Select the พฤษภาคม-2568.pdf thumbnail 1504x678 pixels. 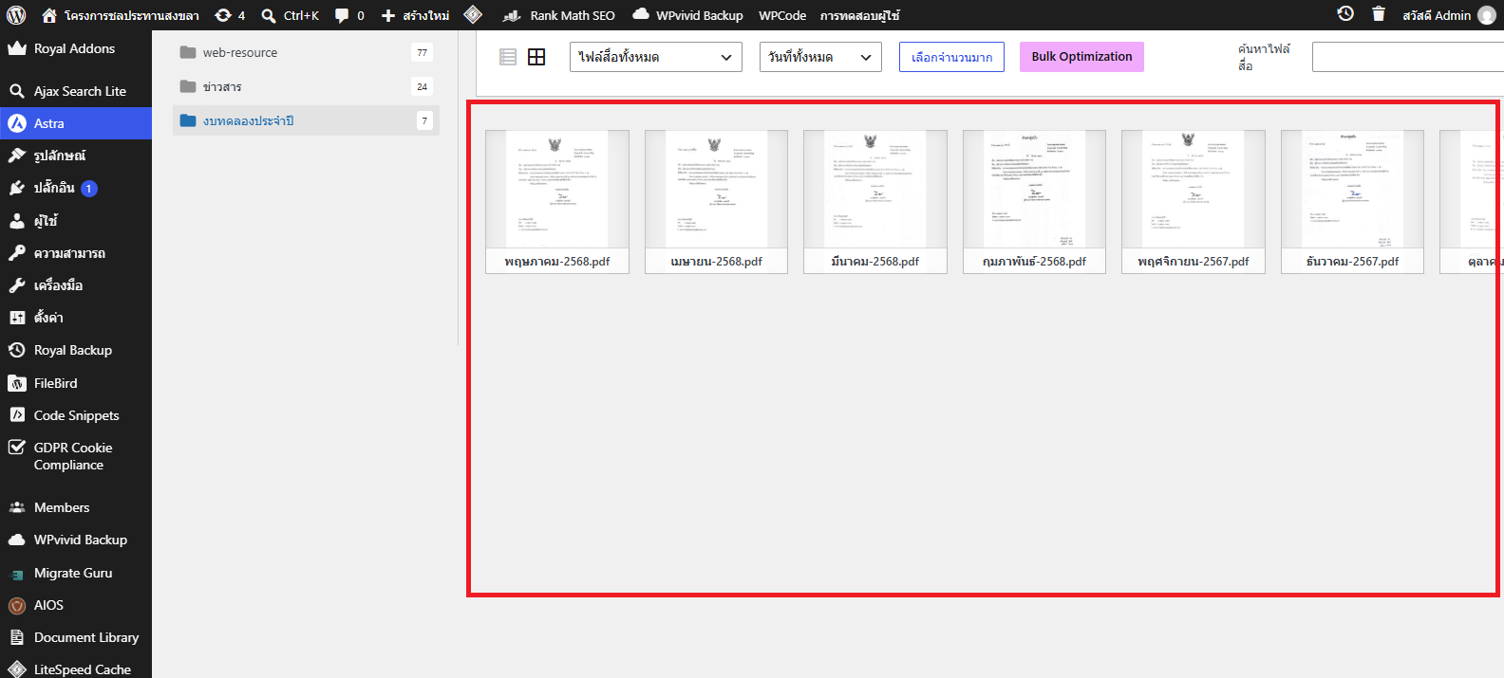pyautogui.click(x=557, y=202)
